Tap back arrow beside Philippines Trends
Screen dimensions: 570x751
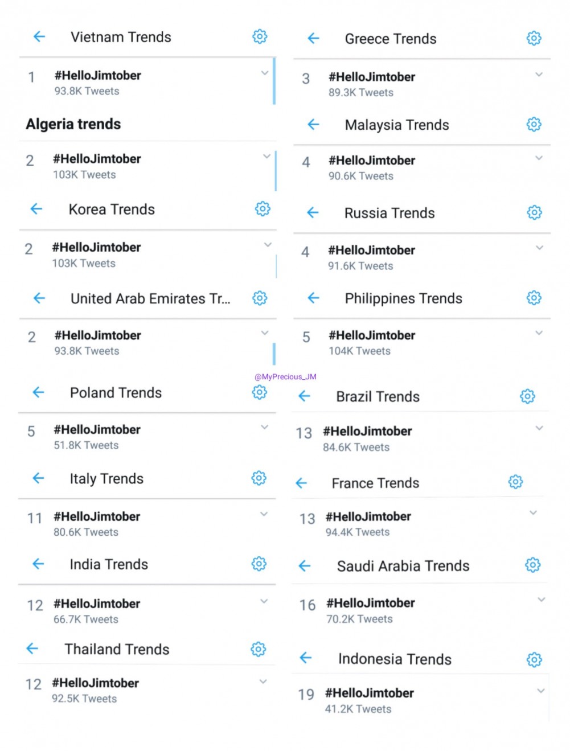pos(313,298)
